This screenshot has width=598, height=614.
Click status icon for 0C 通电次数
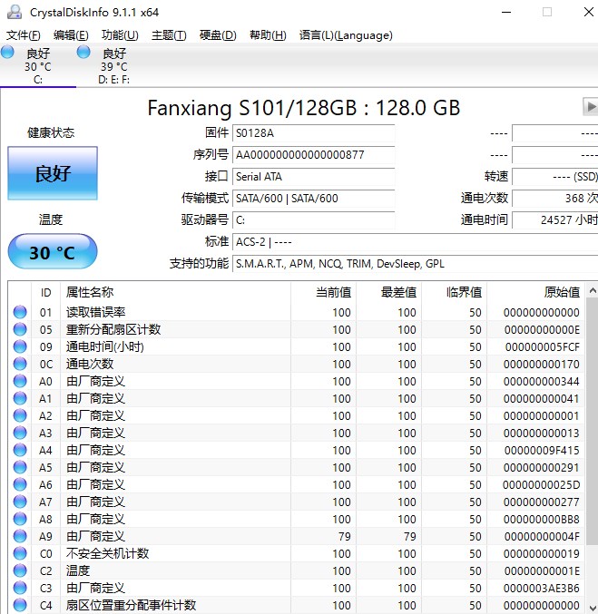pyautogui.click(x=20, y=364)
